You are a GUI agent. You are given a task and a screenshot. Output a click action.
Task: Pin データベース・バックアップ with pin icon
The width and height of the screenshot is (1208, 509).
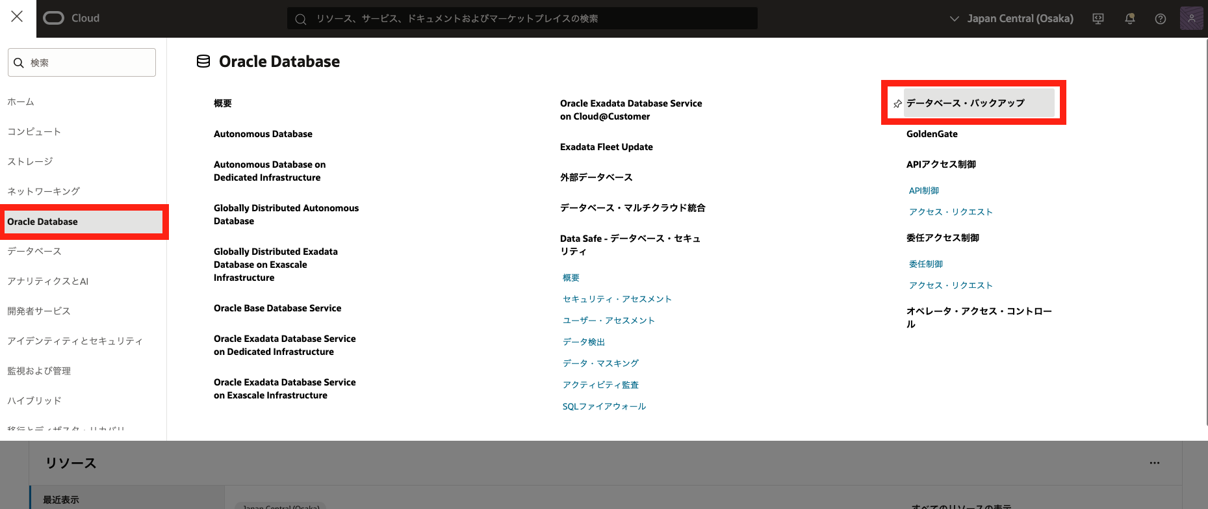pos(897,104)
